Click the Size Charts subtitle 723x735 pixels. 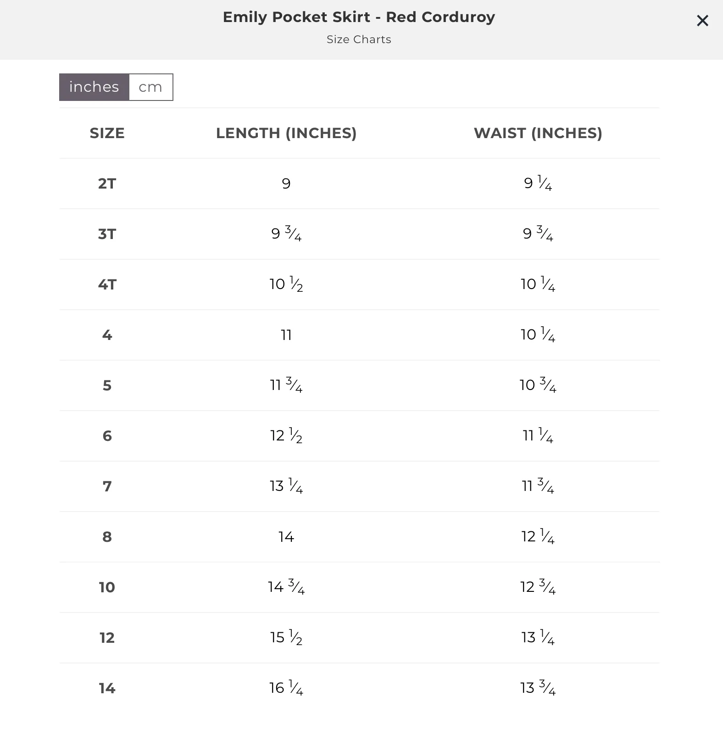point(359,39)
